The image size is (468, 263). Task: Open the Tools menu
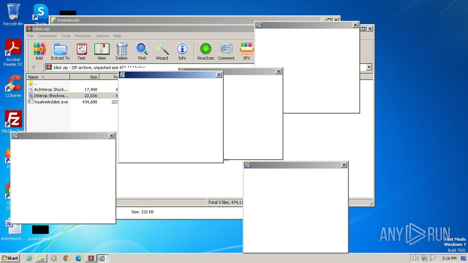pyautogui.click(x=66, y=36)
